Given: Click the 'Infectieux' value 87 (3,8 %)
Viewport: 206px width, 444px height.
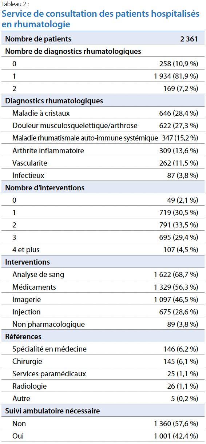Looking at the screenshot, I should point(183,175).
